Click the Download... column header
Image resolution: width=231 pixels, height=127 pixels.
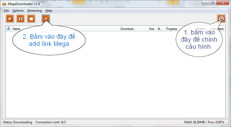tap(128, 29)
